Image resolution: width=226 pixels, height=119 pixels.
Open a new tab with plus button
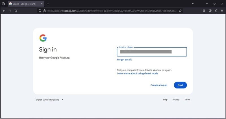tap(48, 4)
